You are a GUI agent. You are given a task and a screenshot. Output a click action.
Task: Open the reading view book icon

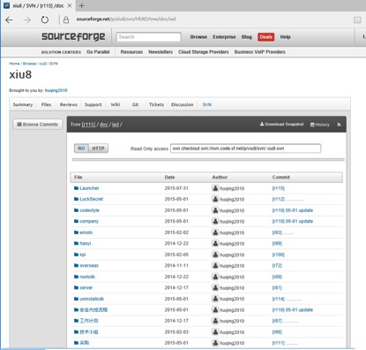point(357,19)
